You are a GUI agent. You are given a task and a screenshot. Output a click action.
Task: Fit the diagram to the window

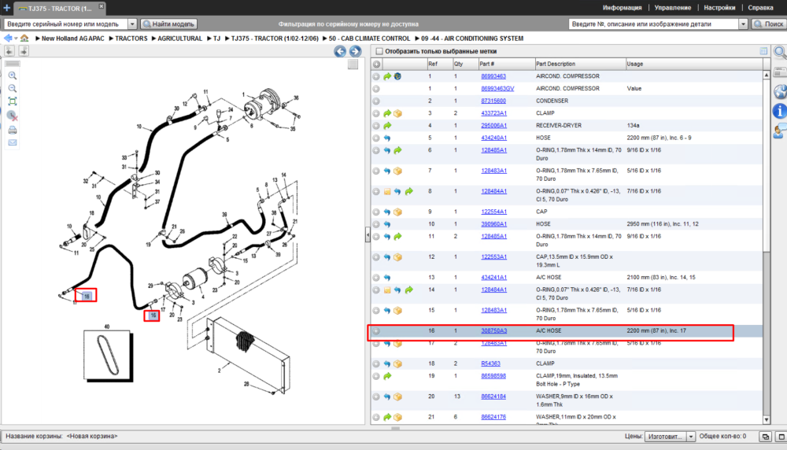pos(13,101)
